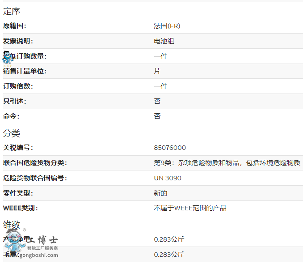Click the 订购倍数 row label
This screenshot has height=264, width=303.
pyautogui.click(x=18, y=86)
